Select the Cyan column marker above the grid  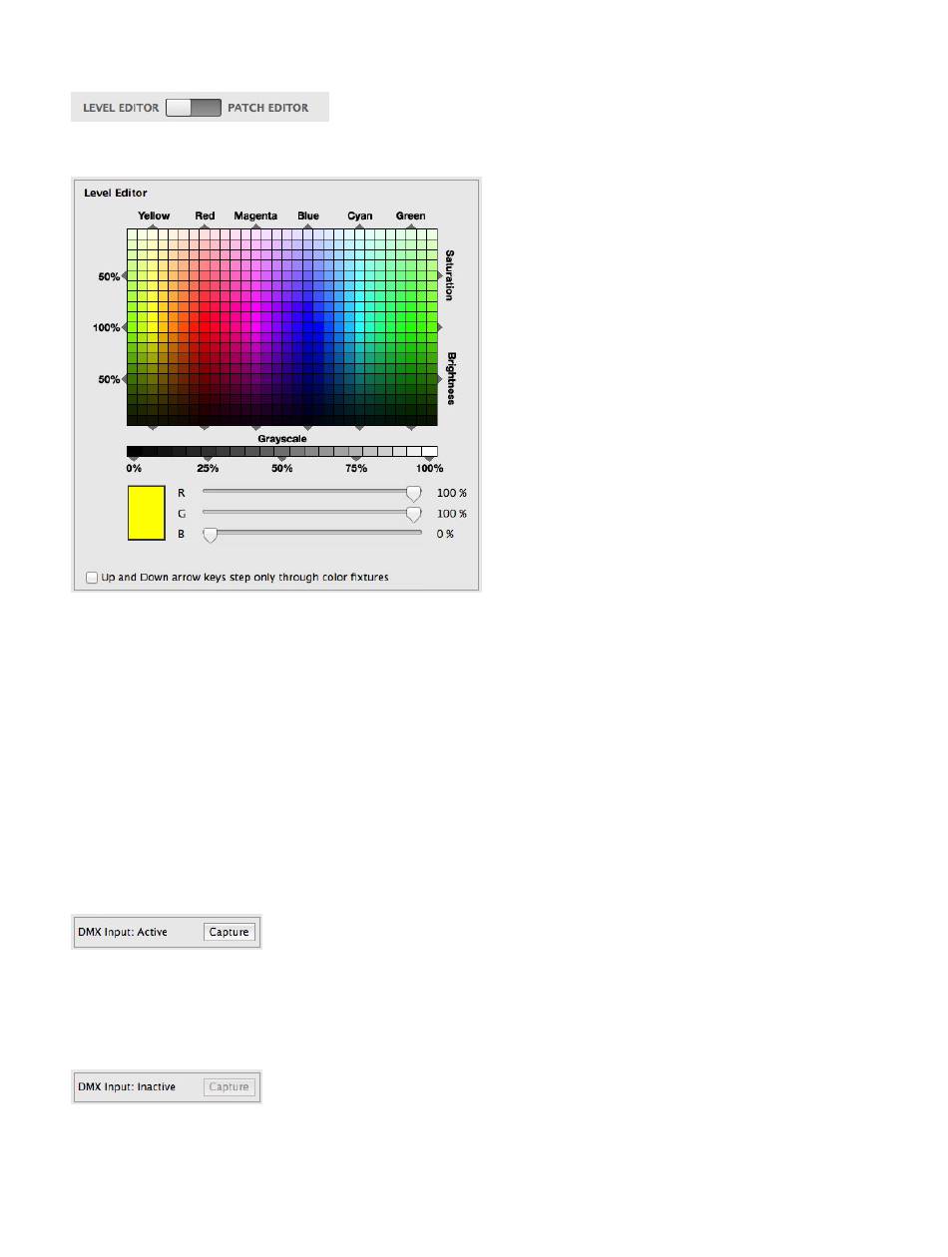pos(360,226)
